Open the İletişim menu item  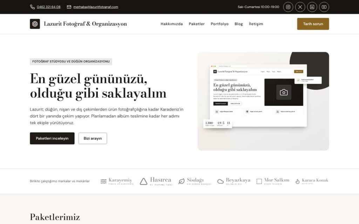pyautogui.click(x=256, y=24)
